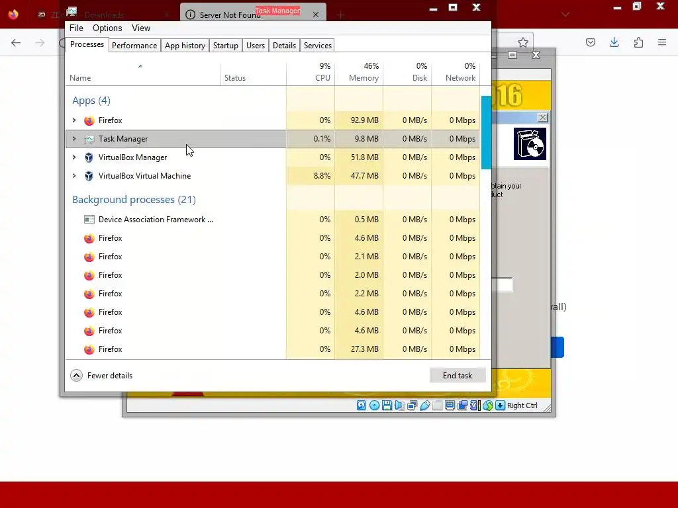Switch to the Users tab
Image resolution: width=678 pixels, height=508 pixels.
point(256,46)
